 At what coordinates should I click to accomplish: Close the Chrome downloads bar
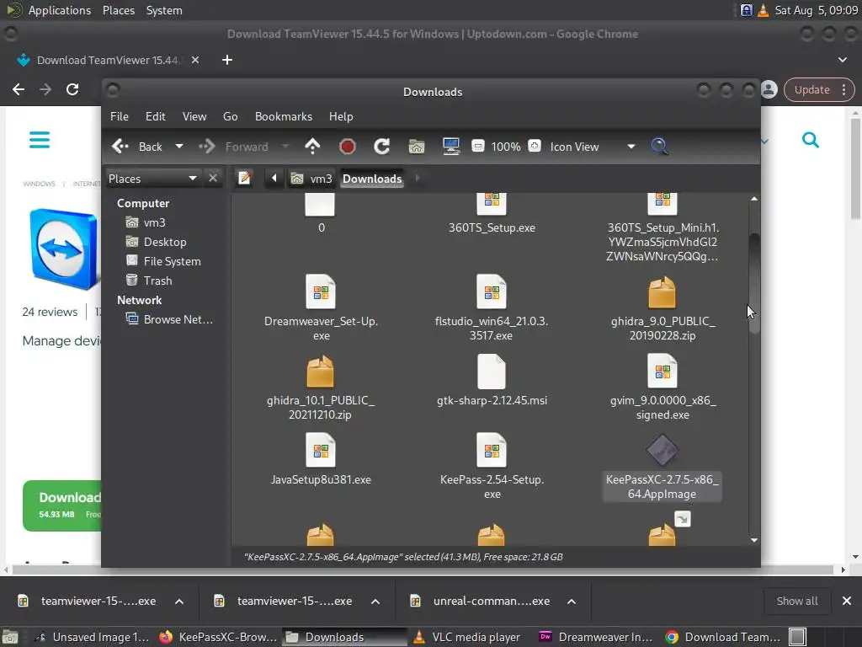(847, 601)
